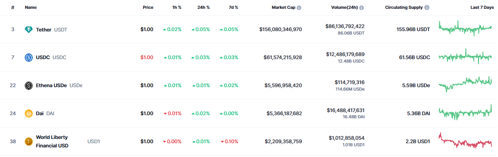The height and width of the screenshot is (157, 498).
Task: Sort by 1h % column header
Action: (177, 8)
